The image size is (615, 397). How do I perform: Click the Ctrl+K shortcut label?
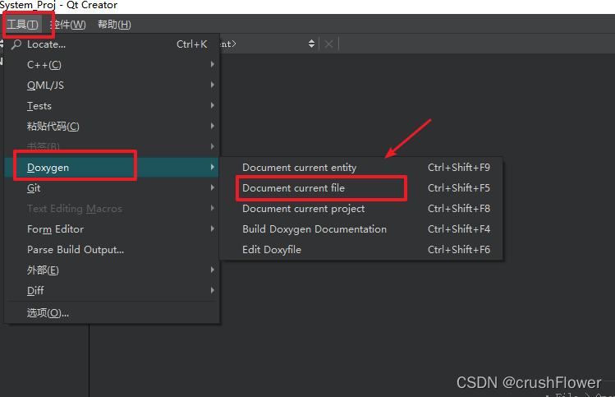pos(192,44)
